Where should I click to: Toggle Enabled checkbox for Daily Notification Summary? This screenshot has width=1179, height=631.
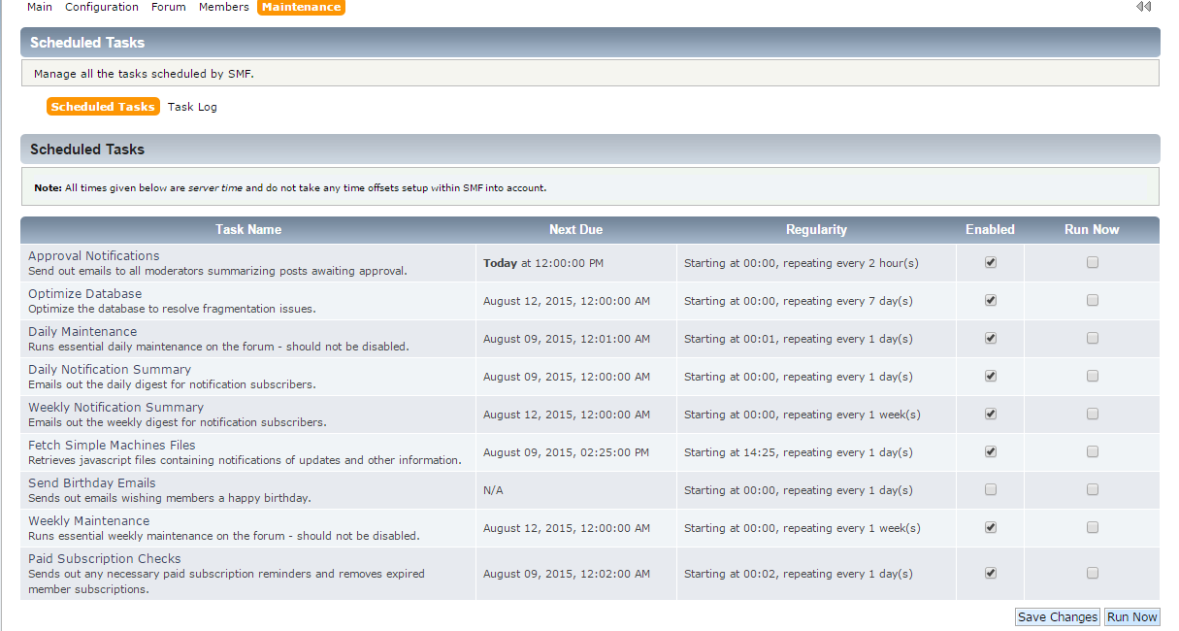click(991, 376)
